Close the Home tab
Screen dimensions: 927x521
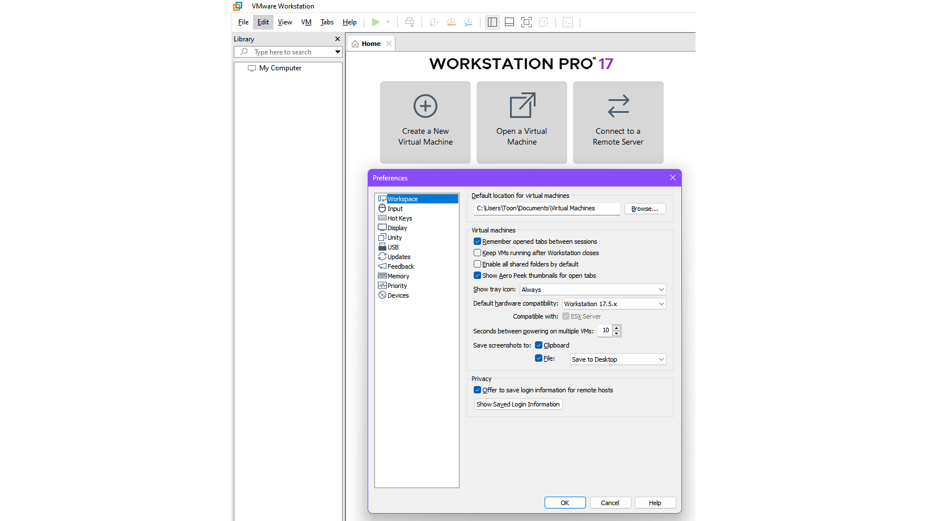pyautogui.click(x=389, y=44)
